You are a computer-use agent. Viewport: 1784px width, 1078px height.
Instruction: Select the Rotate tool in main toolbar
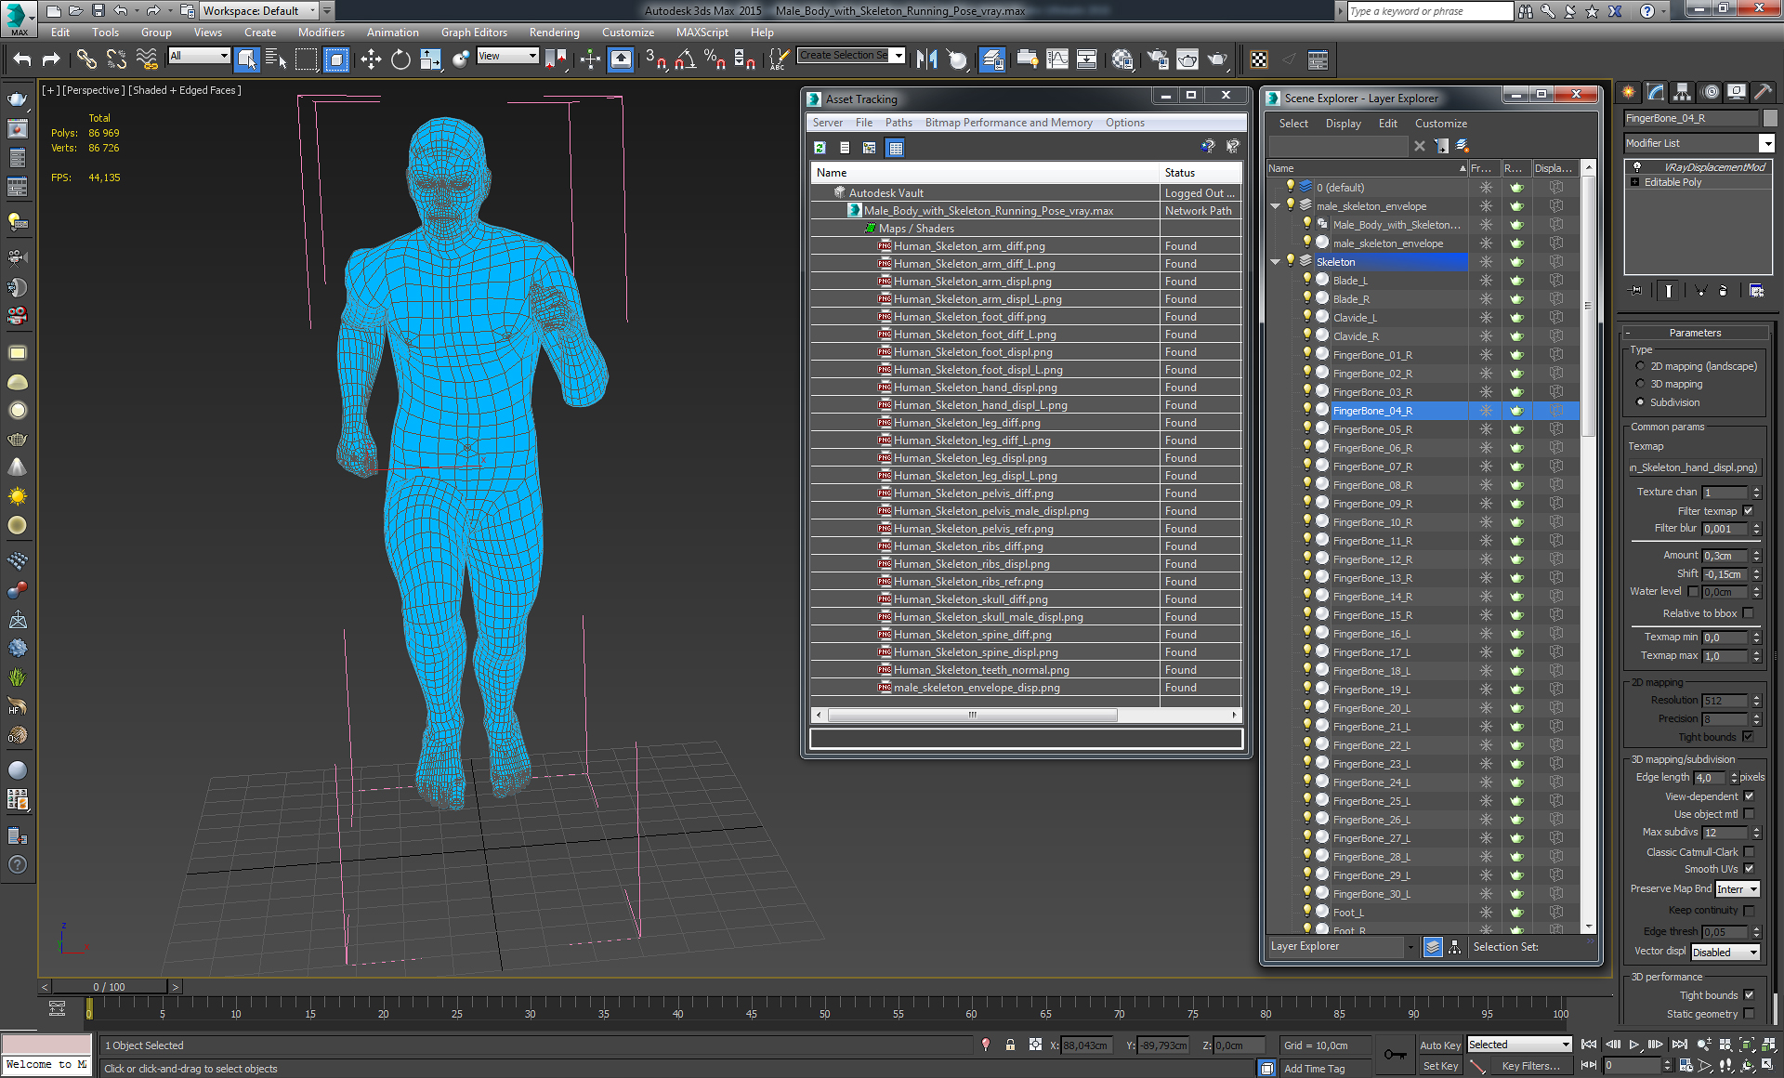[x=400, y=59]
